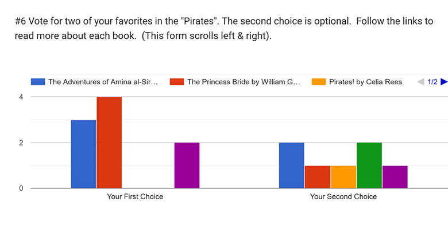Viewport: 448px width, 233px height.
Task: Click the green bar under Your Second Choice
Action: pos(369,165)
